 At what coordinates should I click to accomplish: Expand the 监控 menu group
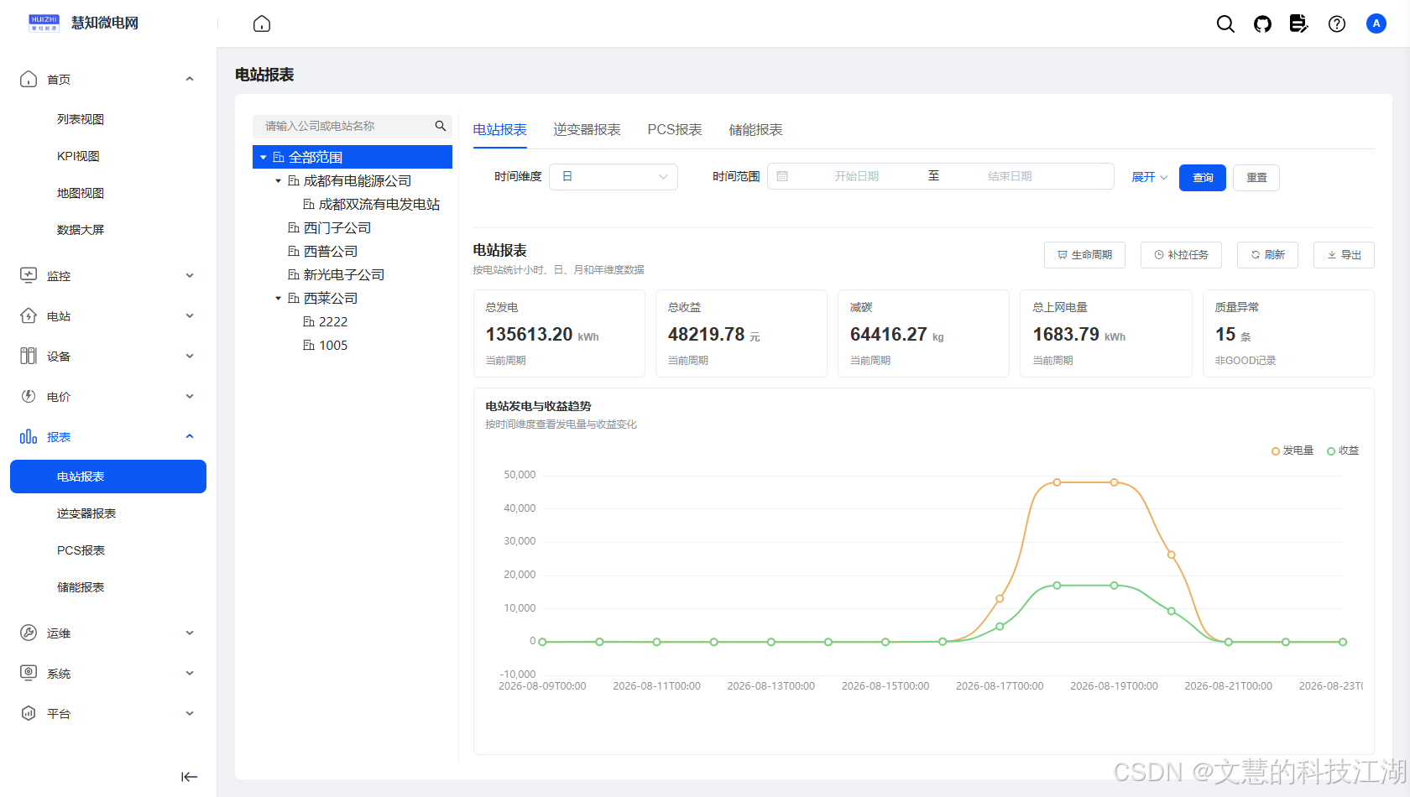coord(190,275)
